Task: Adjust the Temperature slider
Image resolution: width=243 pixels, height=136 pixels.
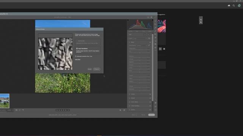Action: pos(139,49)
